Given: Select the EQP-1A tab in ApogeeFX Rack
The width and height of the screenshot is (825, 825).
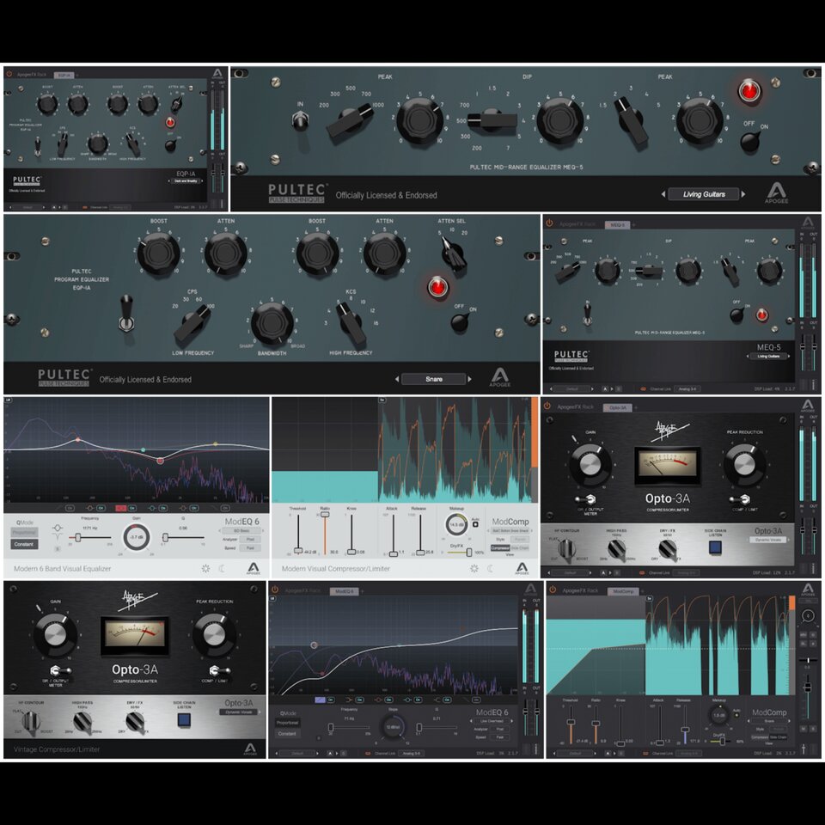Looking at the screenshot, I should coord(64,75).
